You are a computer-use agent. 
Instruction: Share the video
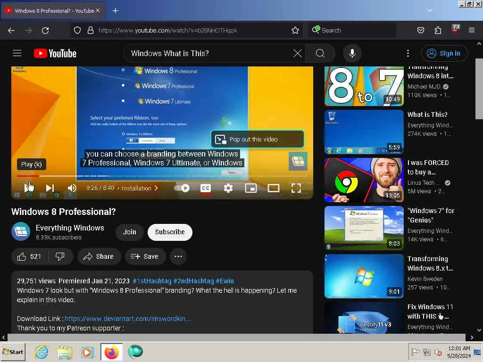click(99, 256)
